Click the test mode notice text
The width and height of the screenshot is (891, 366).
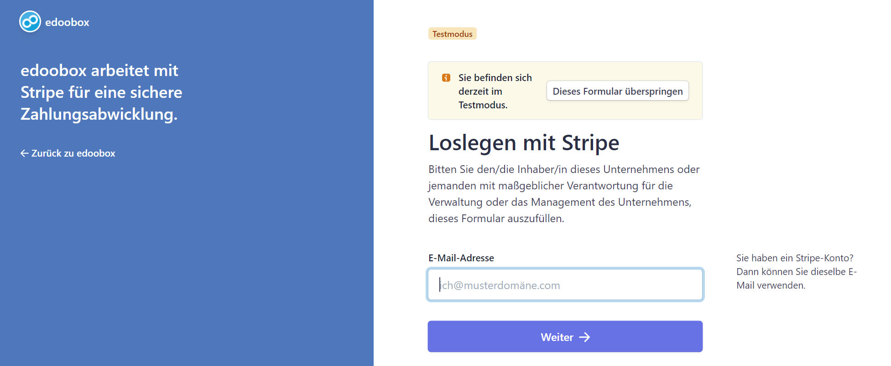495,91
